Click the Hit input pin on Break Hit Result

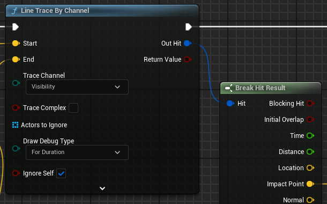pyautogui.click(x=230, y=104)
